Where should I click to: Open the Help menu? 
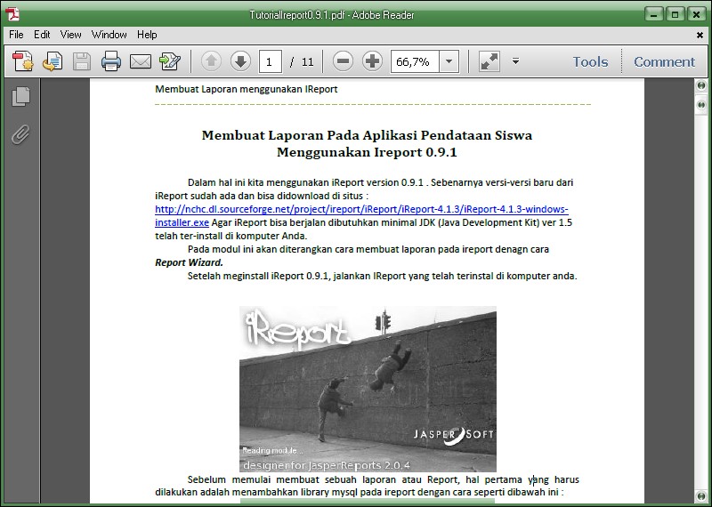147,35
